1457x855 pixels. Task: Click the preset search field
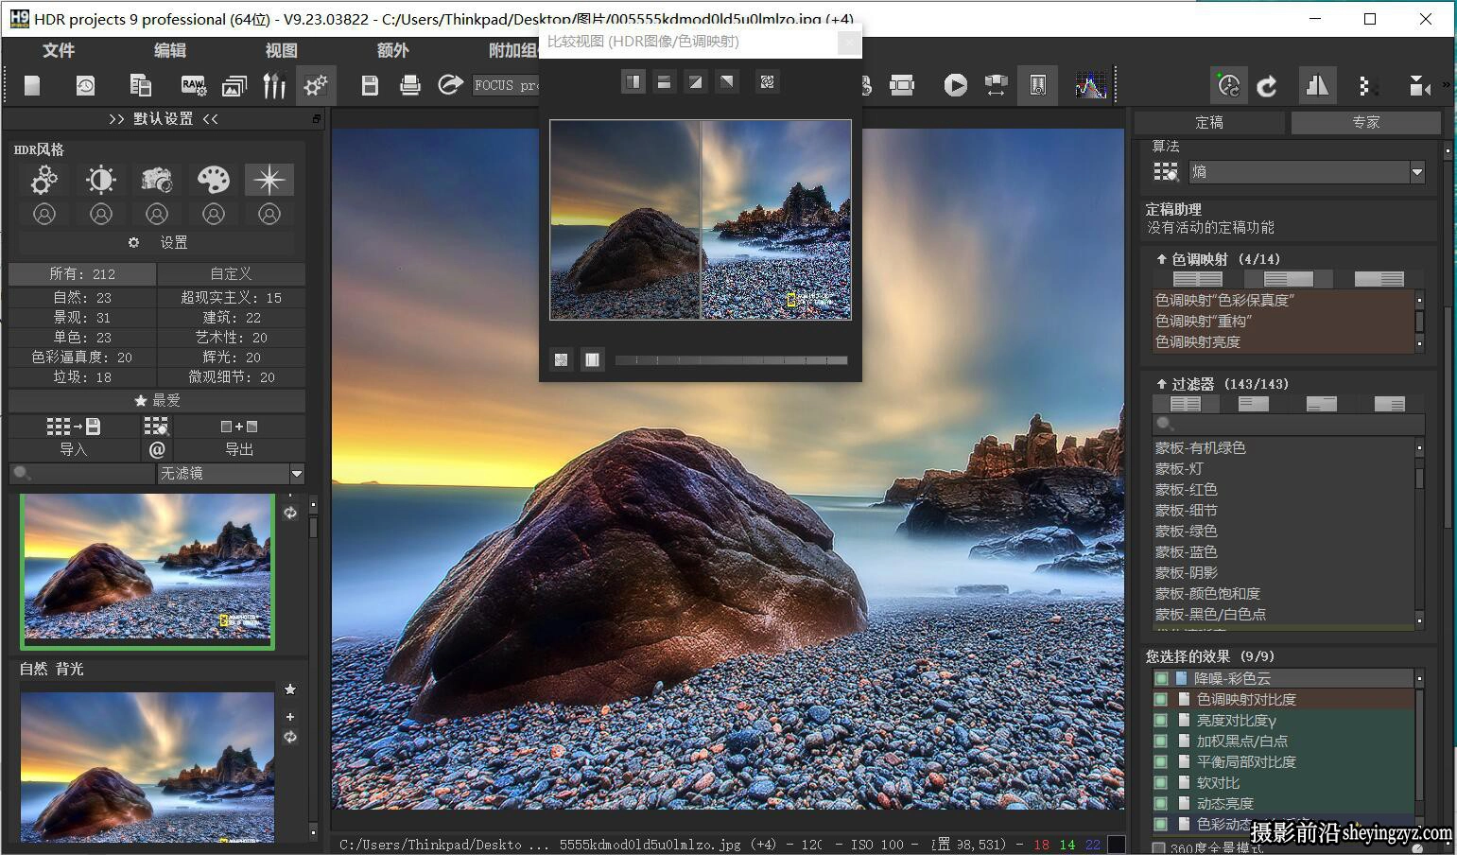(82, 473)
